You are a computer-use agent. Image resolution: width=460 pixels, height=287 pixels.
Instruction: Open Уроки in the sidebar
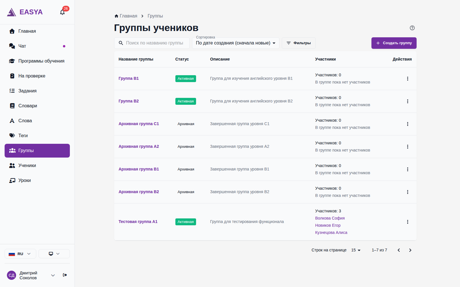point(37,181)
